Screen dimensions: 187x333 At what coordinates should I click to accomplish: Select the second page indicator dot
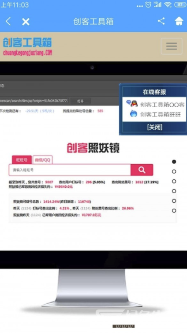pos(174,171)
